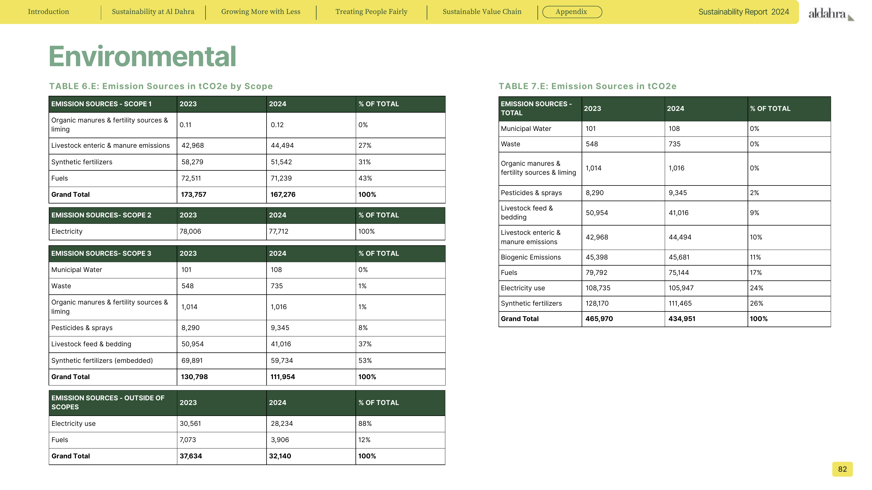The height and width of the screenshot is (490, 872).
Task: Switch to Sustainable Value Chain tab
Action: pyautogui.click(x=482, y=12)
